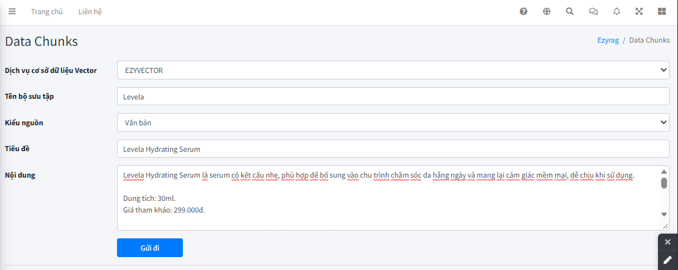678x270 pixels.
Task: Focus the Tên bộ sưu tập input field
Action: pyautogui.click(x=393, y=97)
